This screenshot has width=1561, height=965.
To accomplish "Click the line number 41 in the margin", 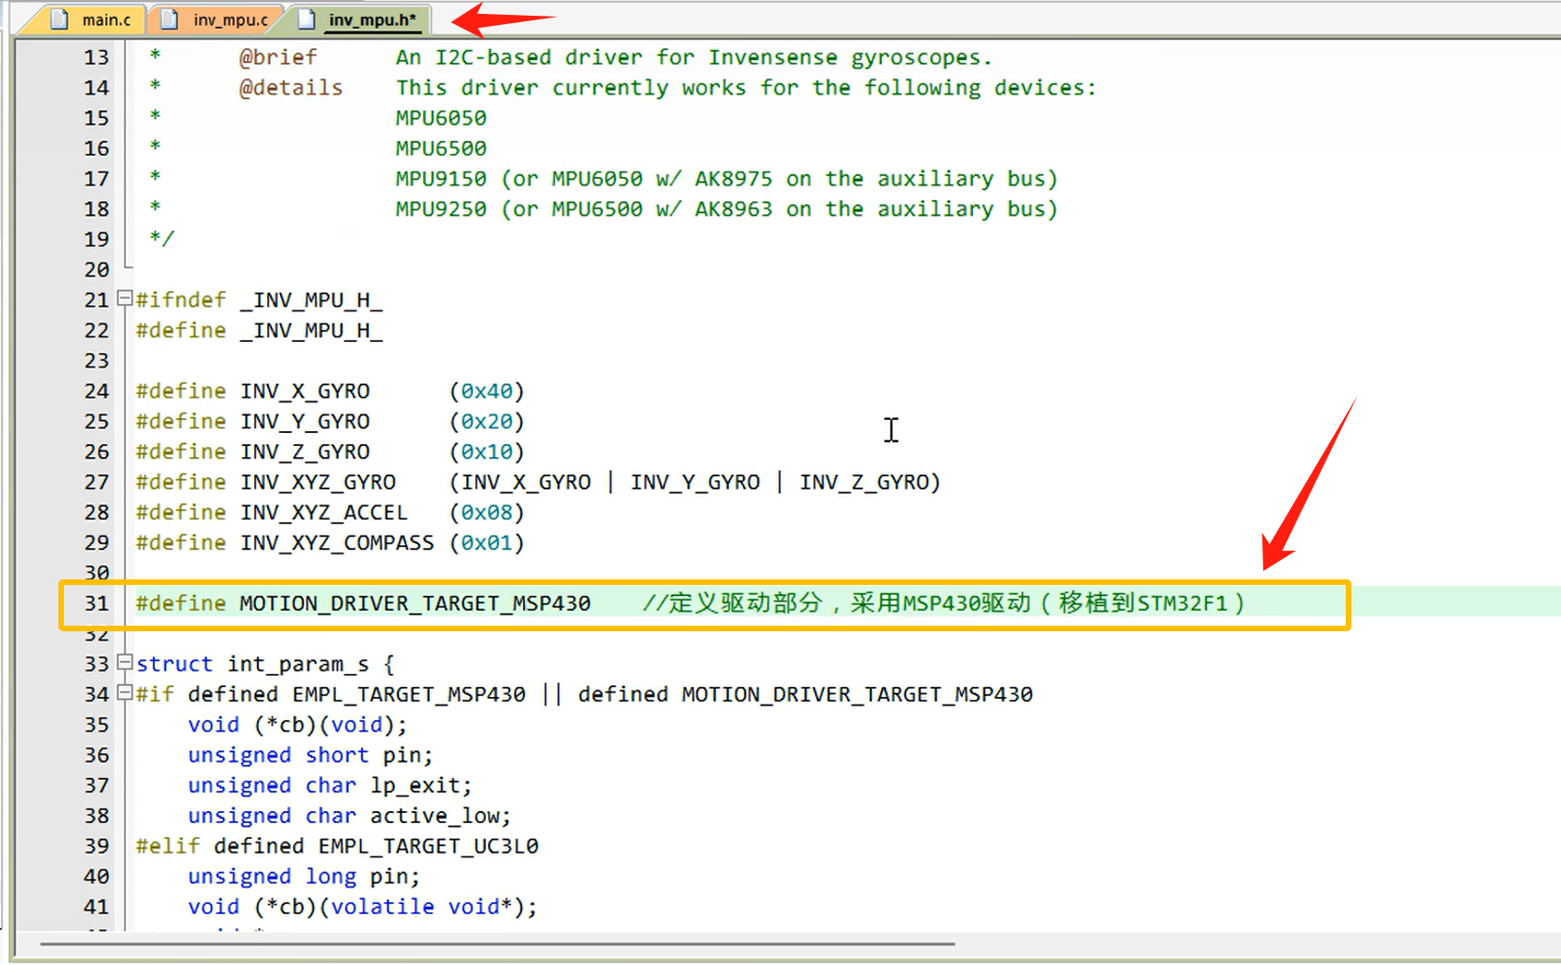I will tap(96, 907).
